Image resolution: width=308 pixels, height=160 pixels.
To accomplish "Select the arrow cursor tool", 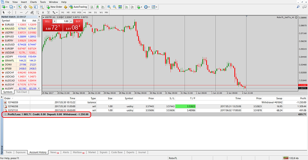I will point(3,12).
